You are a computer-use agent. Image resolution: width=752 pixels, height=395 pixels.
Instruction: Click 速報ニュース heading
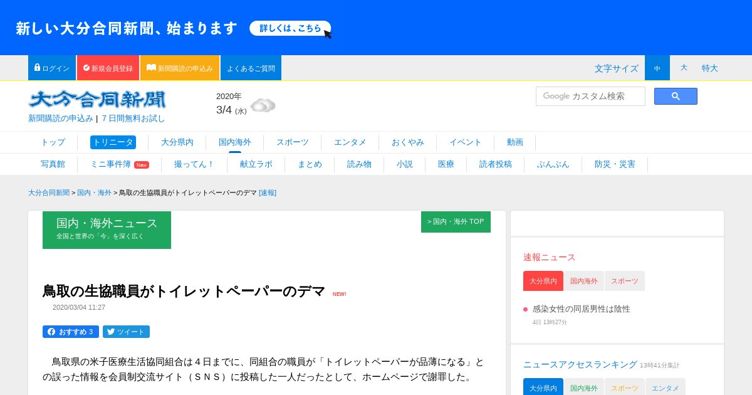(x=549, y=257)
